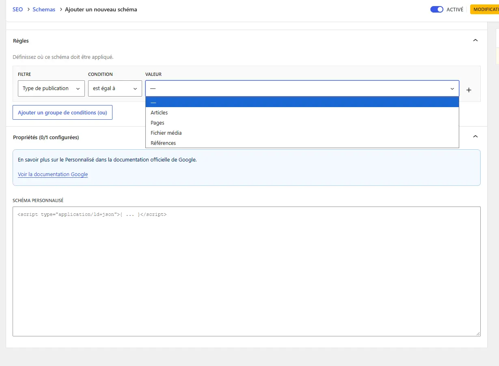
Task: Open the Voir la documentation Google link
Action: (x=53, y=174)
